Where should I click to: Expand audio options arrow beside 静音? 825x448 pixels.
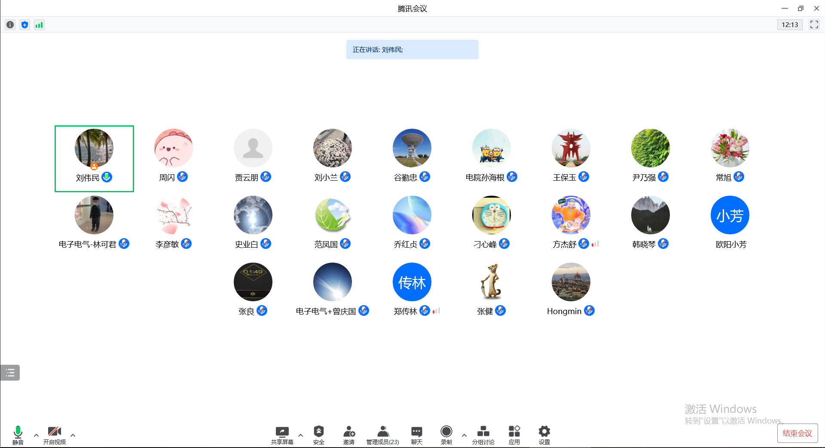(37, 435)
